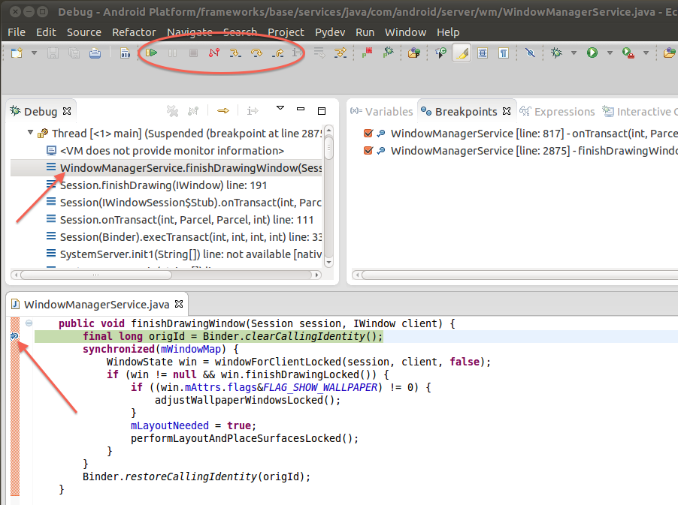
Task: Switch to the Variables tab
Action: pos(382,111)
